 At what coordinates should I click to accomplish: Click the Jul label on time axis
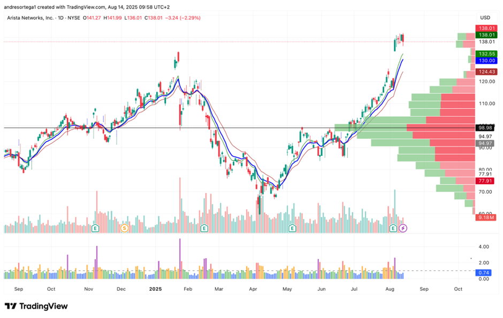(x=354, y=289)
